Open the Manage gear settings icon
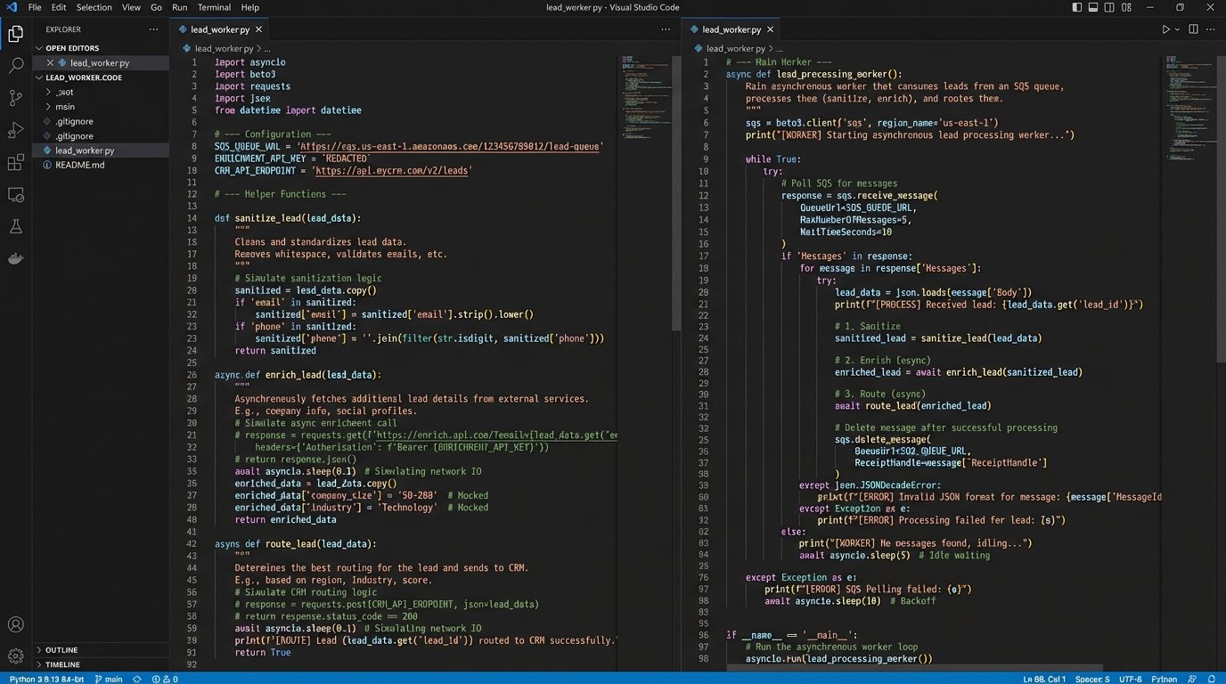Screen dimensions: 1226x684 15,656
